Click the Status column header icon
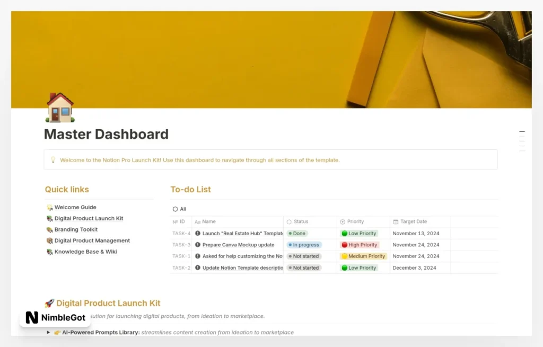 (x=289, y=222)
